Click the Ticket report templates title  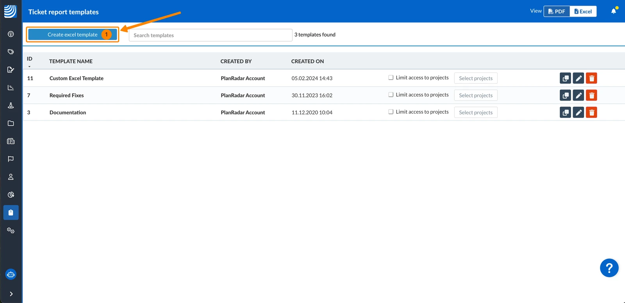click(63, 12)
